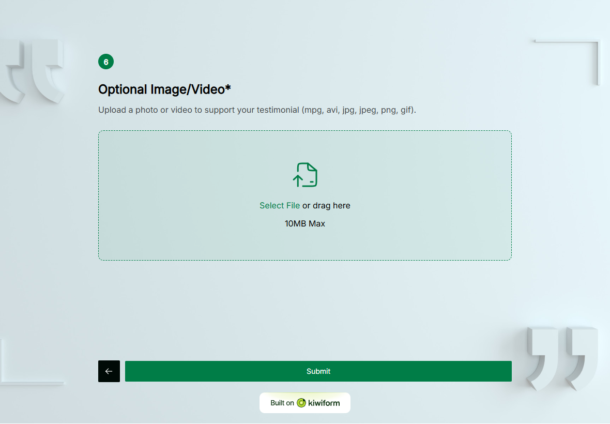This screenshot has height=424, width=610.
Task: Click the upload format description text
Action: (257, 110)
